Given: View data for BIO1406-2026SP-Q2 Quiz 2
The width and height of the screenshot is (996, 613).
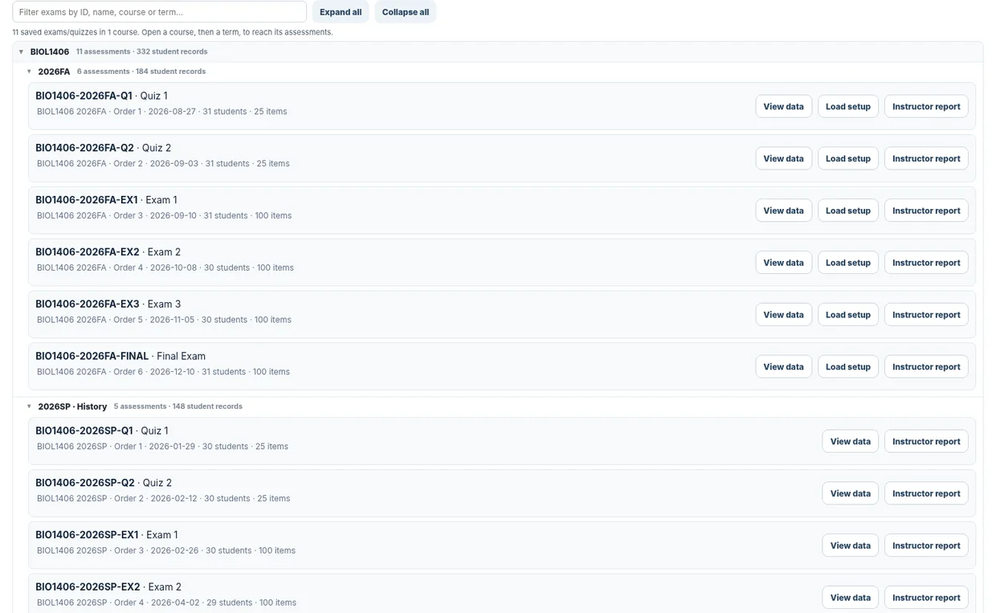Looking at the screenshot, I should point(851,494).
